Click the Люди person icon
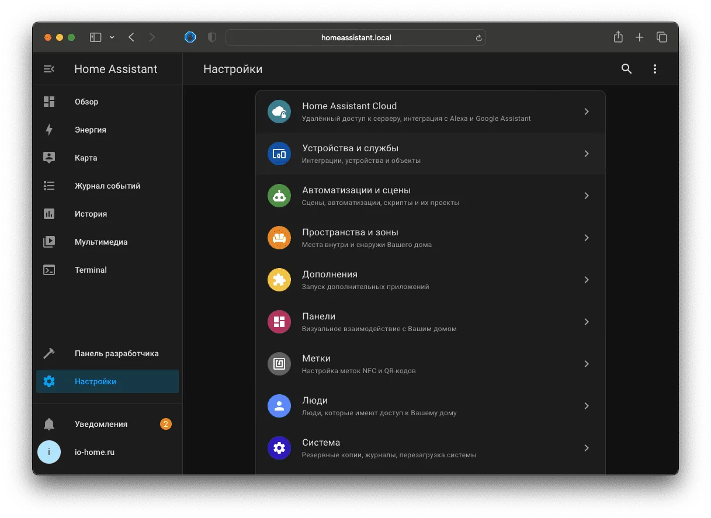This screenshot has height=518, width=711. pos(279,406)
